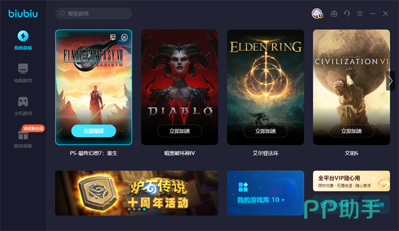Screen dimensions: 399x231
Task: Open the hamburger main menu icon
Action: pos(360,14)
